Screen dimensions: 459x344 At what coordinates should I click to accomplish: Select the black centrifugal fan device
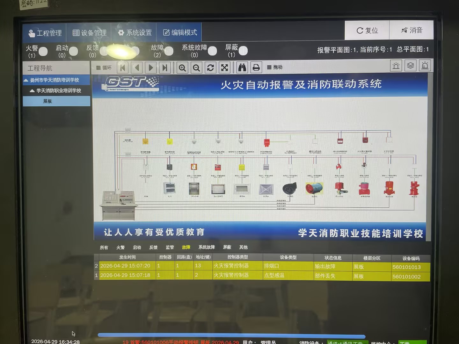pos(290,189)
